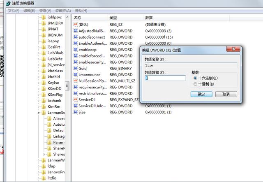Click the IPMIDRV folder icon

(44, 23)
